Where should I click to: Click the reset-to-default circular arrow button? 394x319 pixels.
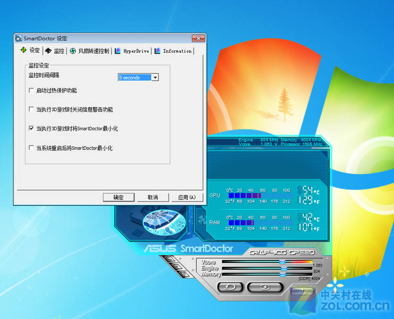[230, 287]
